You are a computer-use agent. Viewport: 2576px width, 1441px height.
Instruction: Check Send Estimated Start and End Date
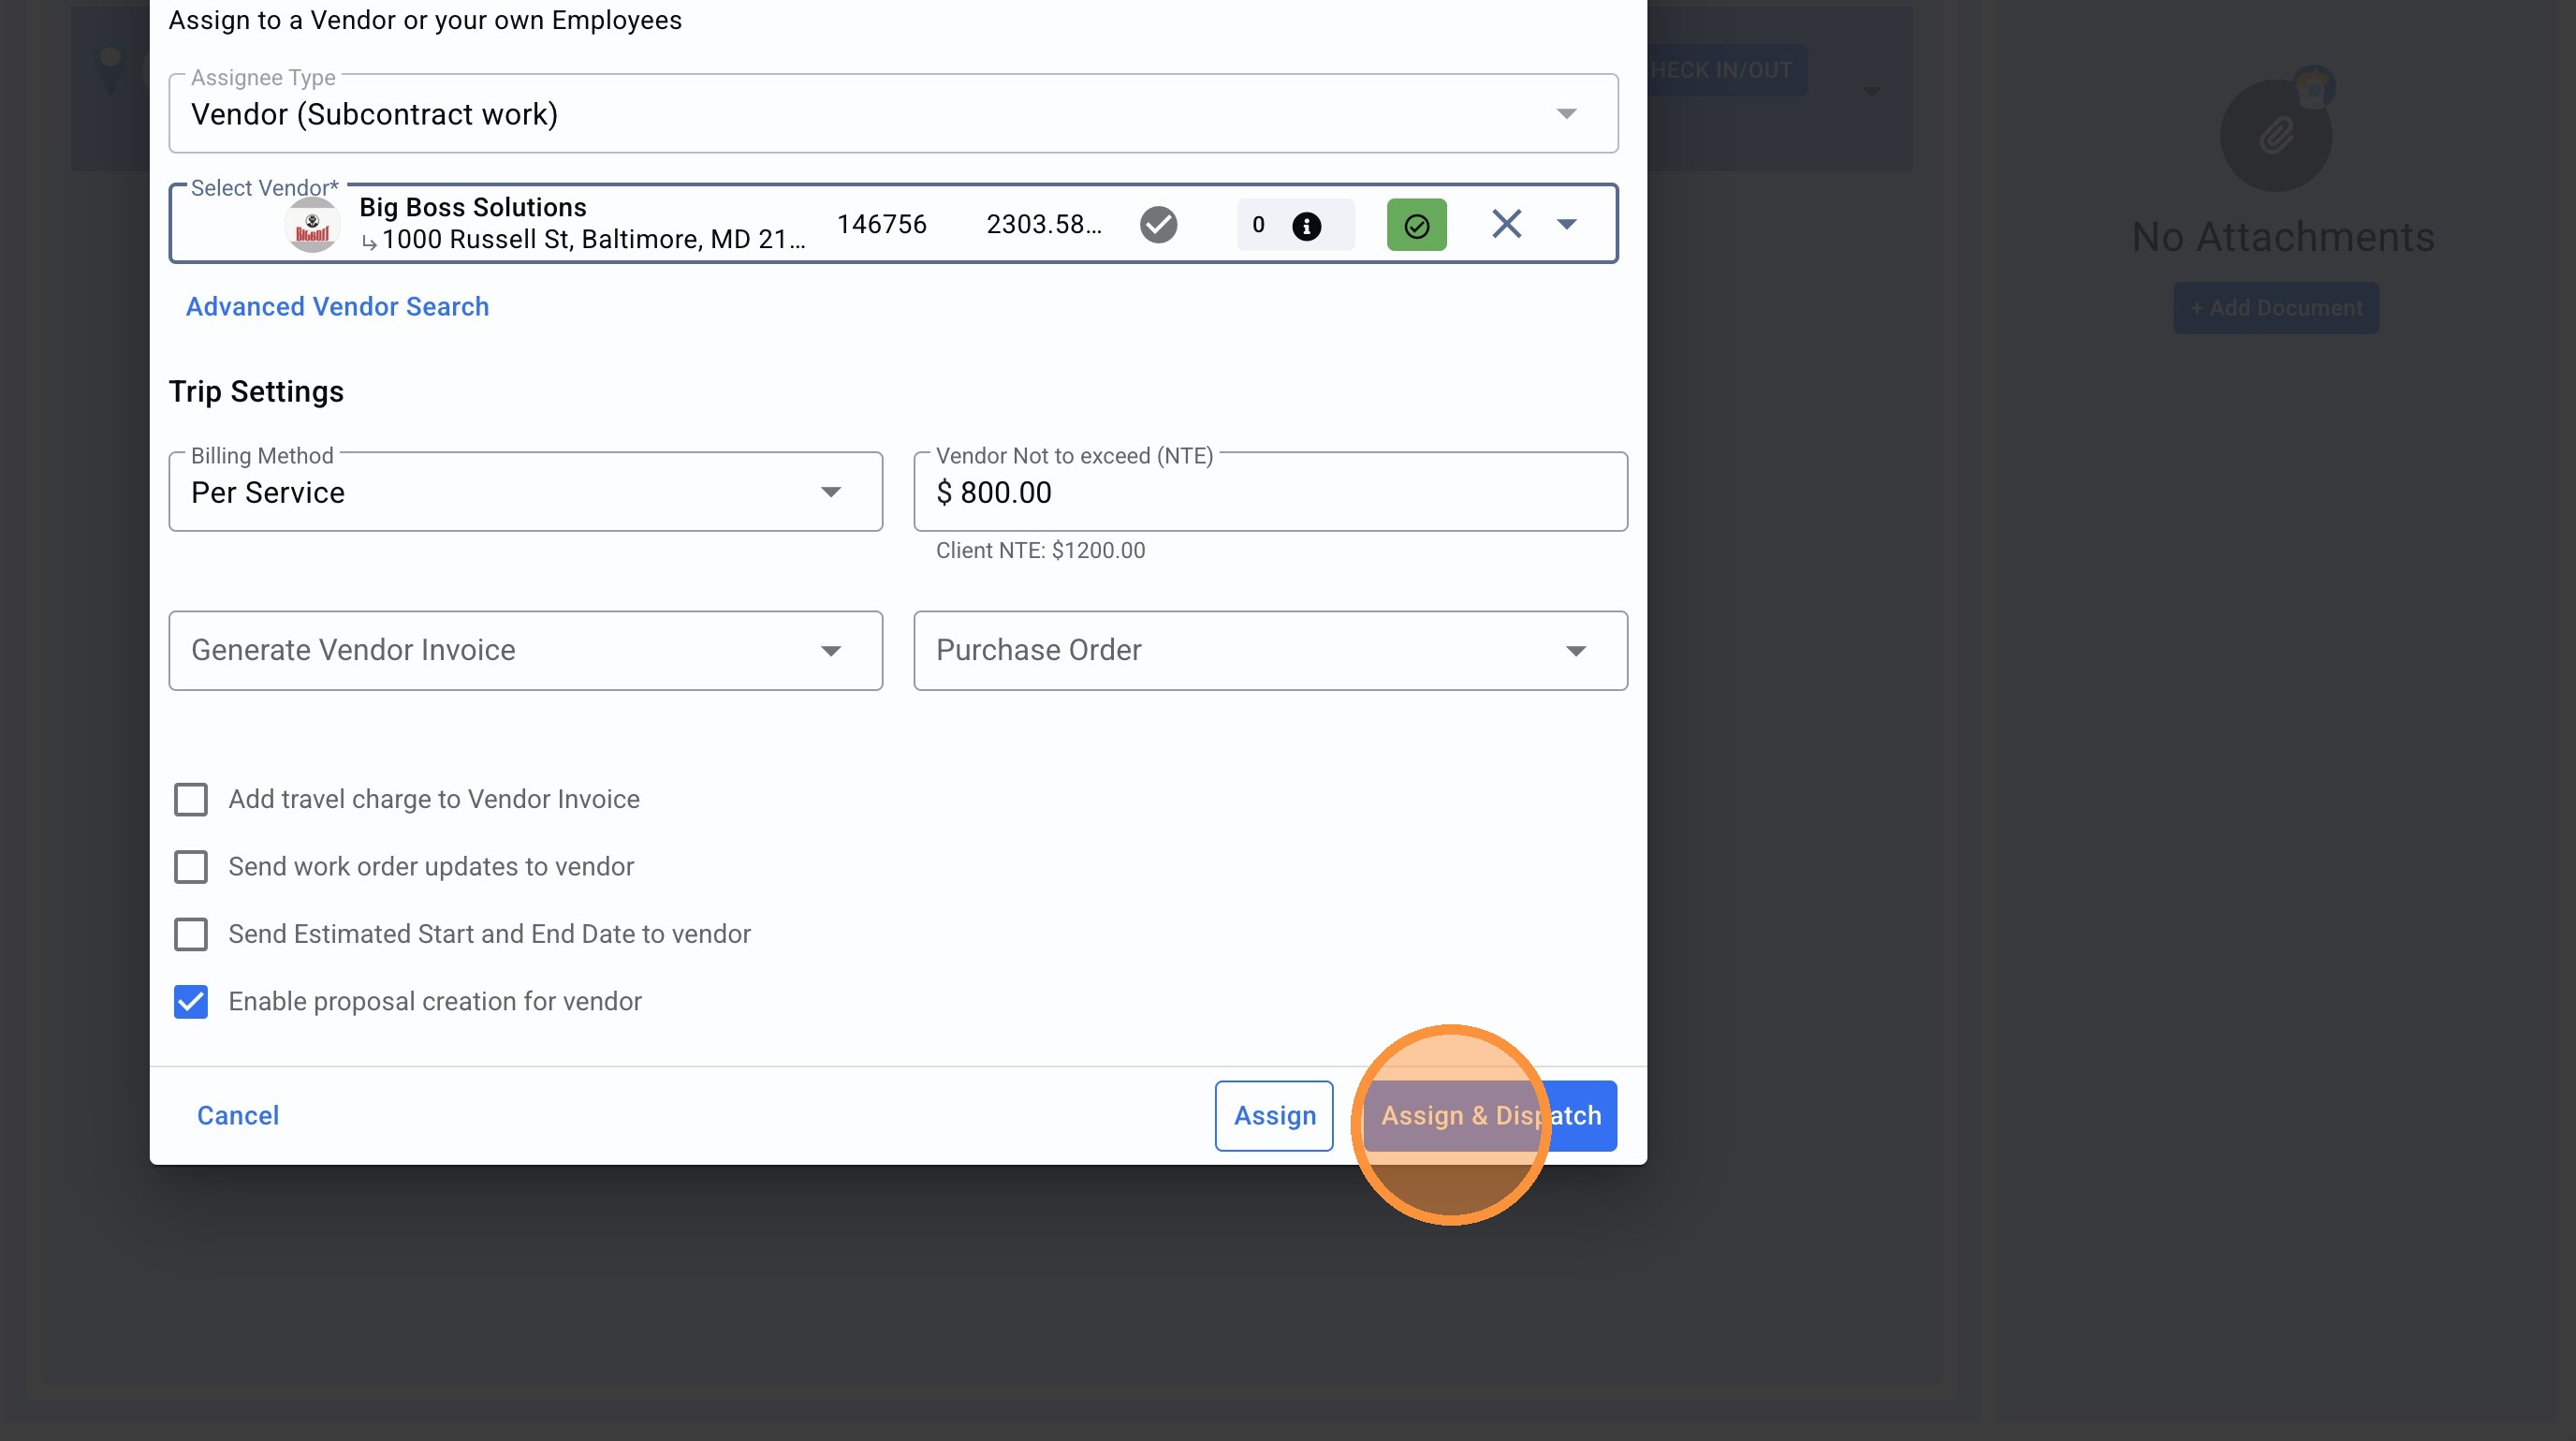tap(191, 933)
